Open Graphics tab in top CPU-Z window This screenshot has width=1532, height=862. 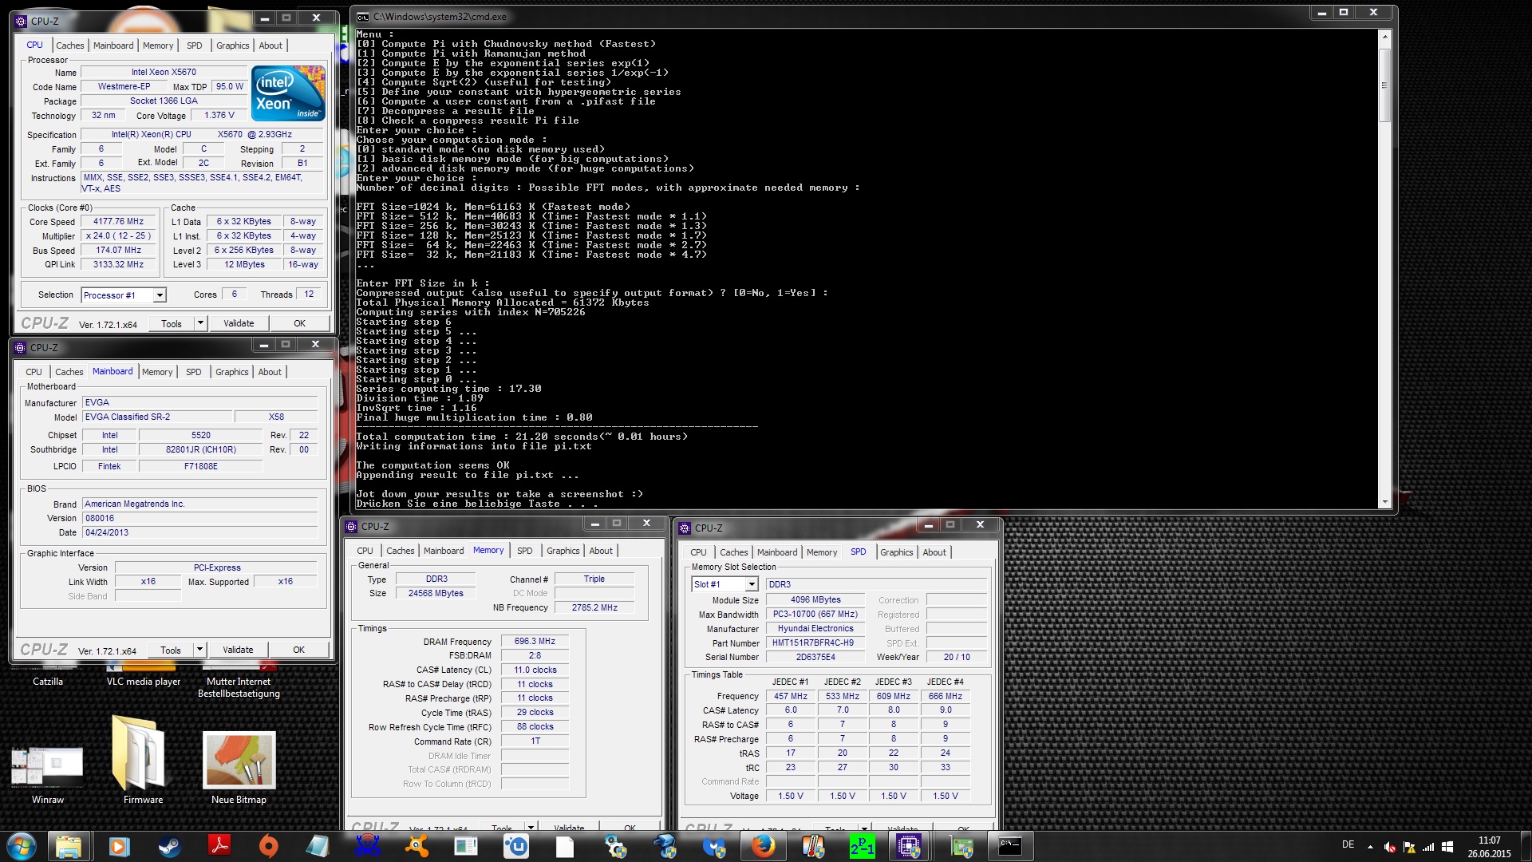coord(233,45)
